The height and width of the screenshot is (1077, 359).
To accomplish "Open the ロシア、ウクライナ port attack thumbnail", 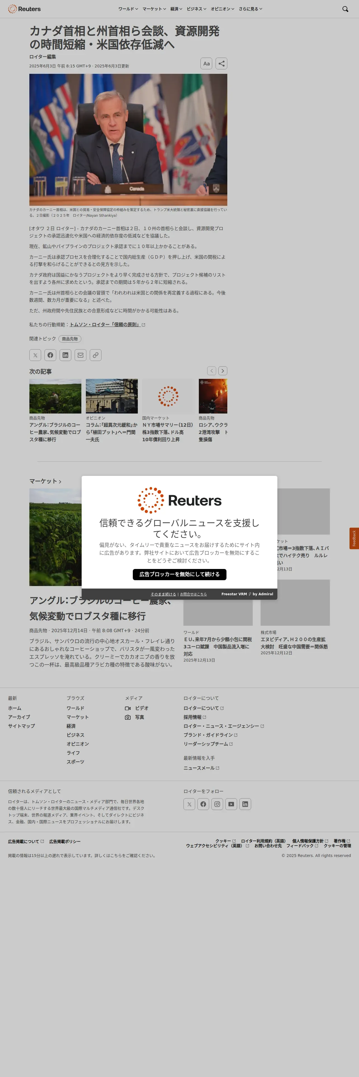I will coord(213,396).
